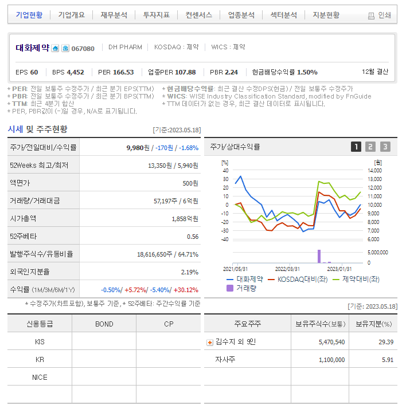
Task: Click the NICE credit rating row
Action: click(x=104, y=378)
